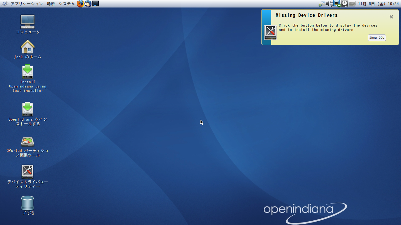Mute audio via the speaker tray icon
This screenshot has width=401, height=225.
click(x=329, y=4)
